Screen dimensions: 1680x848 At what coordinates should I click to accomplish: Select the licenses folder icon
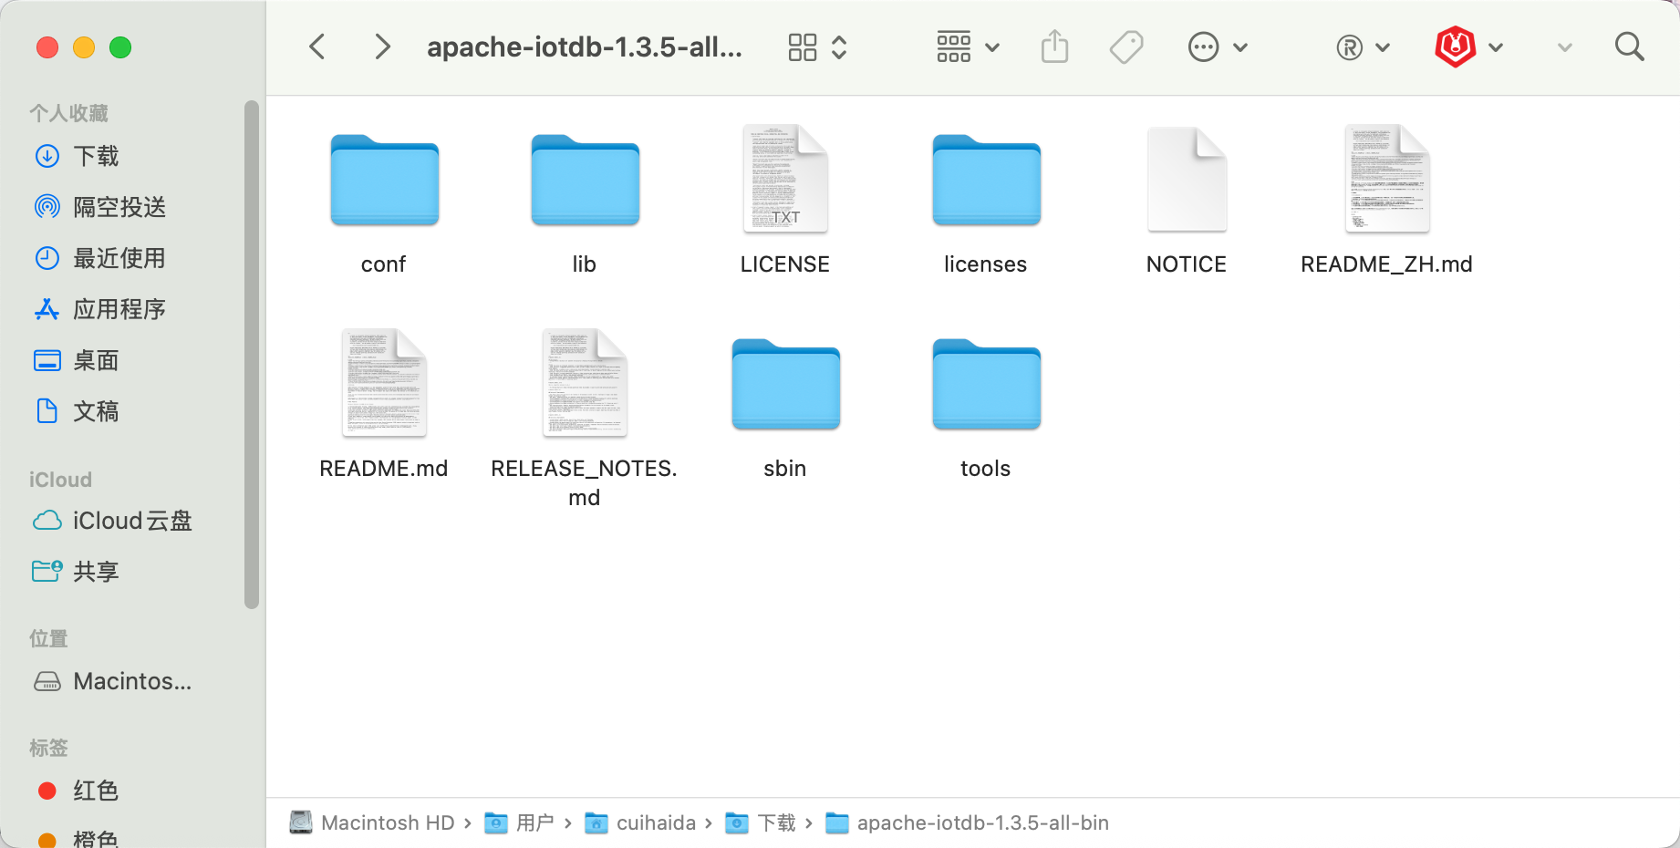(986, 180)
